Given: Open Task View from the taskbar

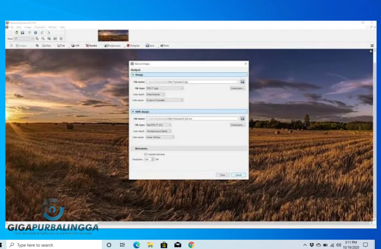Looking at the screenshot, I should (x=122, y=245).
